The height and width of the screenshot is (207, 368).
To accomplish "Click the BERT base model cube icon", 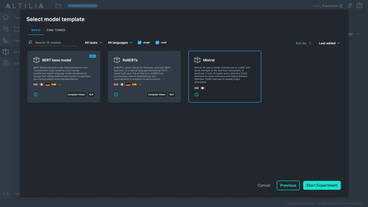I will click(36, 60).
